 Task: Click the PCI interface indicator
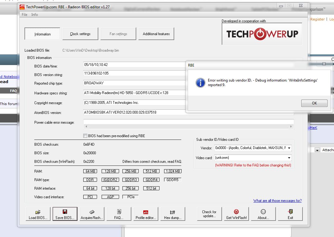tap(90, 197)
